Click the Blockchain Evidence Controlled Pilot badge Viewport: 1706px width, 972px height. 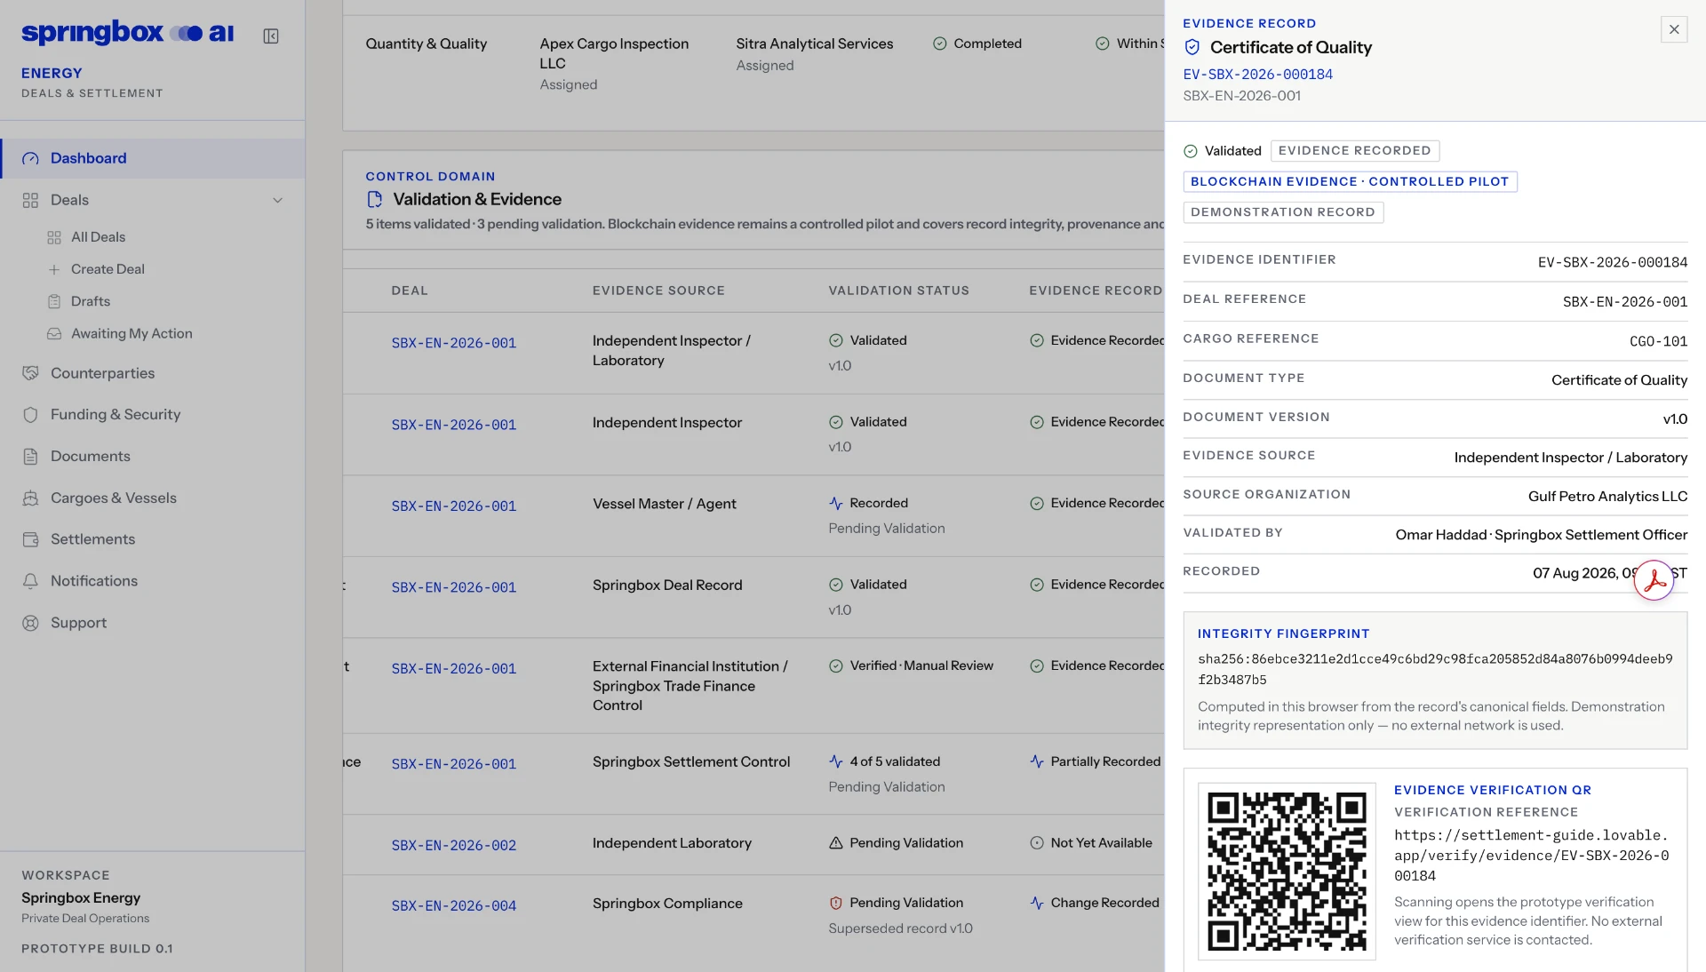tap(1350, 181)
